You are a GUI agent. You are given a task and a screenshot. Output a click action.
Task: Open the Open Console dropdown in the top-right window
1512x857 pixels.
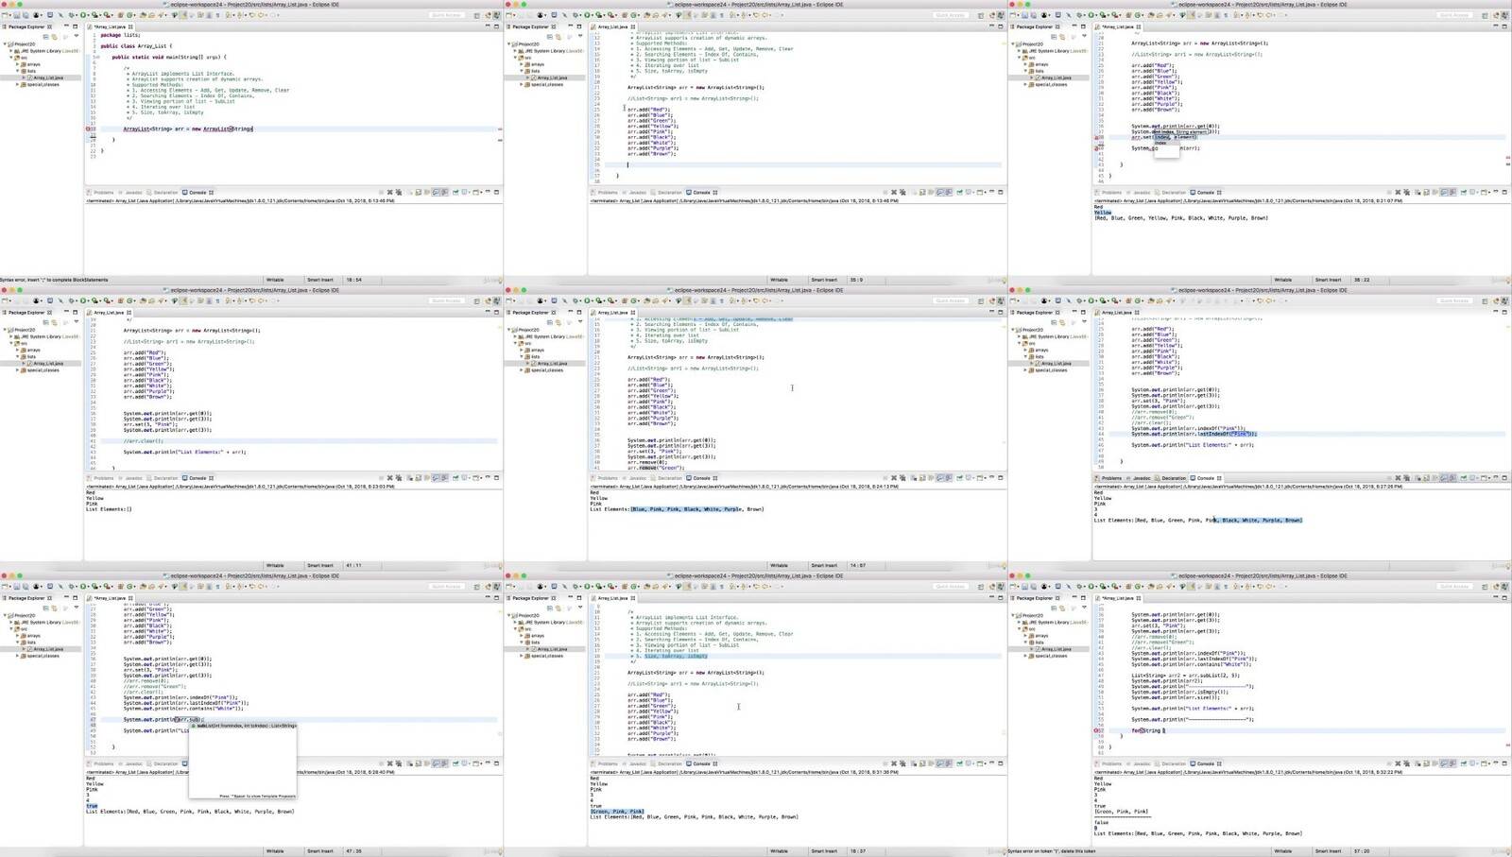[1490, 192]
